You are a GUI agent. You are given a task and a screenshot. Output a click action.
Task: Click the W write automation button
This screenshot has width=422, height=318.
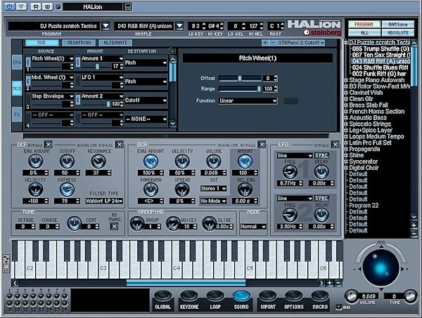coord(47,7)
